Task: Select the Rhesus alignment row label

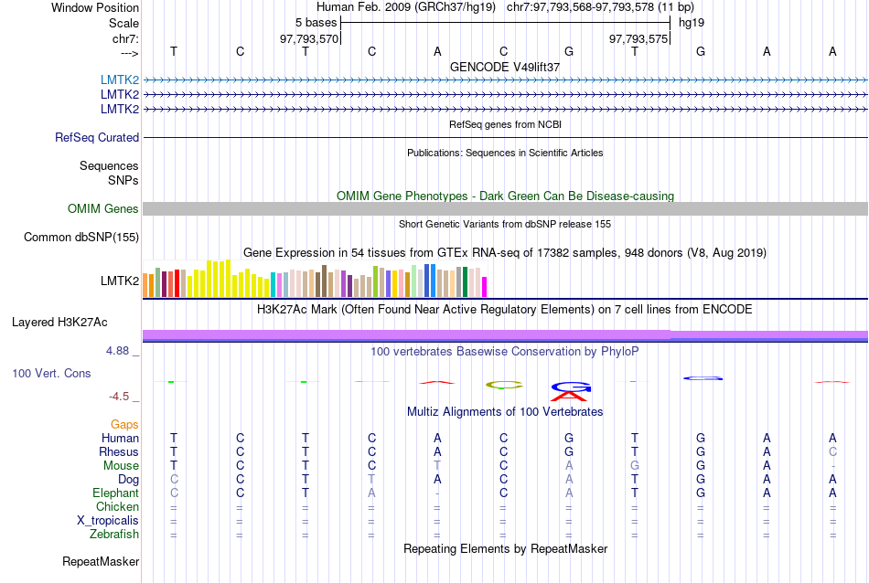Action: coord(119,451)
